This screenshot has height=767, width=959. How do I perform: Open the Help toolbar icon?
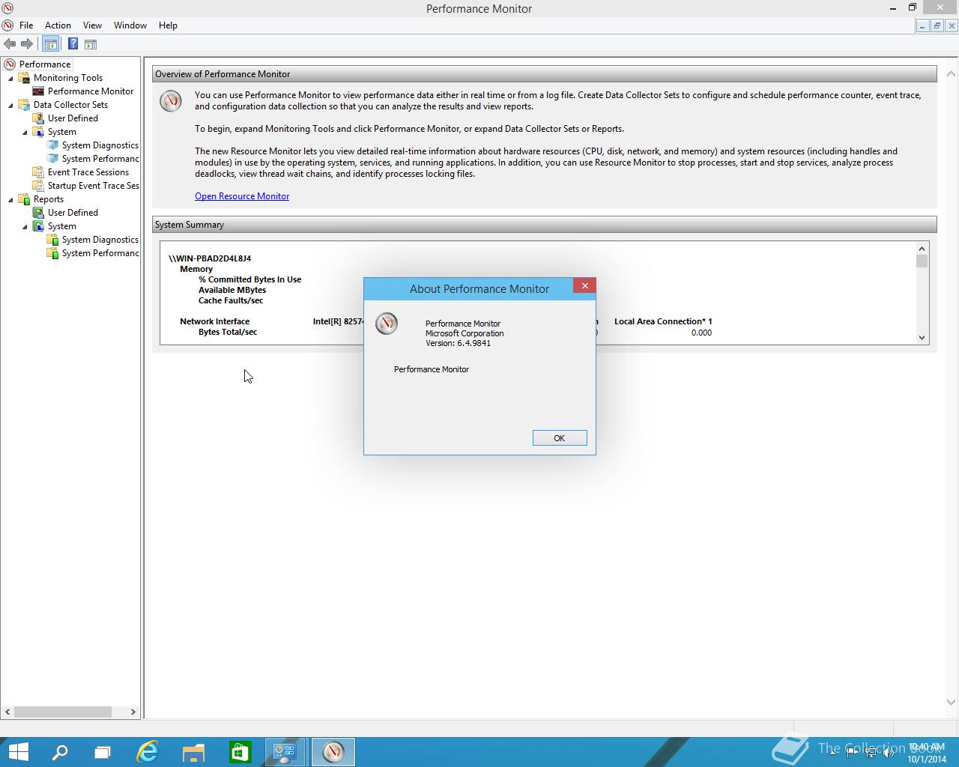pos(73,44)
